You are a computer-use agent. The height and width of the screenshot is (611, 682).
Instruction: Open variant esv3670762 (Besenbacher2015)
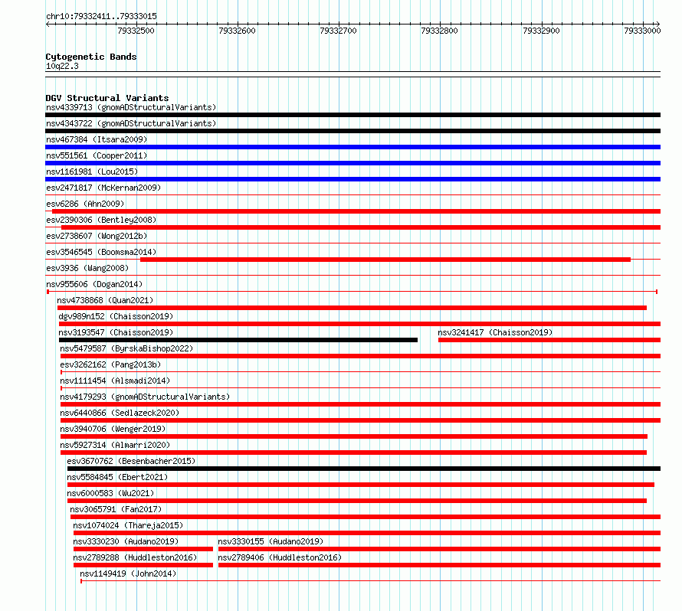[x=131, y=461]
